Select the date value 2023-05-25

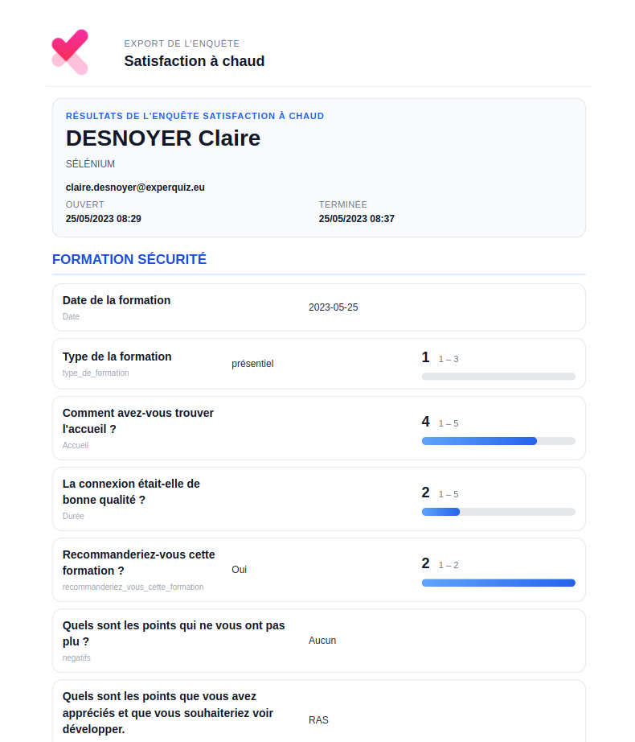333,307
